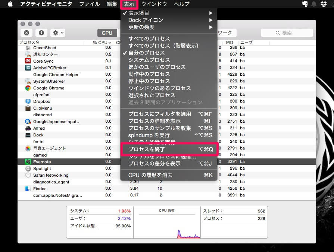Open the ファイル menu
The width and height of the screenshot is (334, 252).
tap(90, 4)
